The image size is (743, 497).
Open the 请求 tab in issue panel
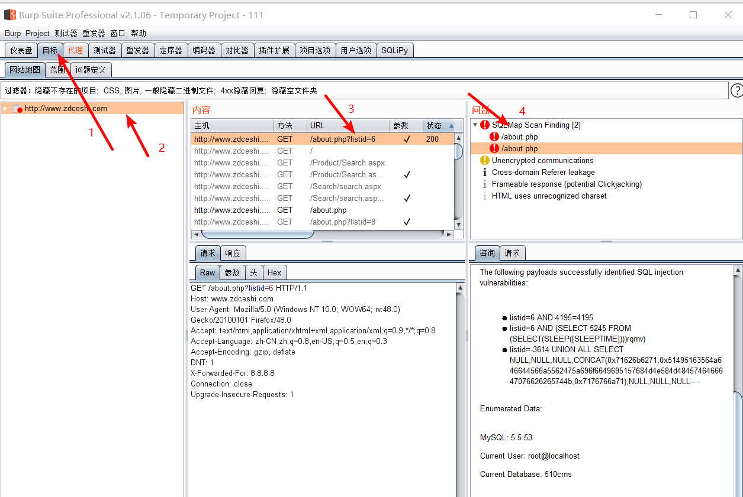pyautogui.click(x=512, y=253)
